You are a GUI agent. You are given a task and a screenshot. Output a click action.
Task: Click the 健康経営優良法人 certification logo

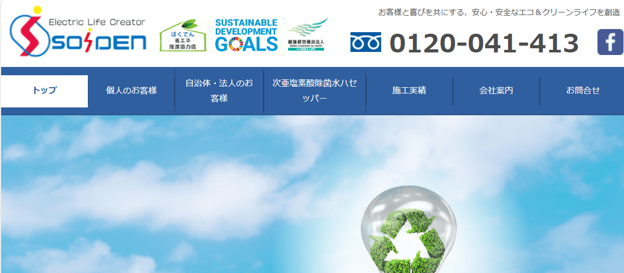307,35
